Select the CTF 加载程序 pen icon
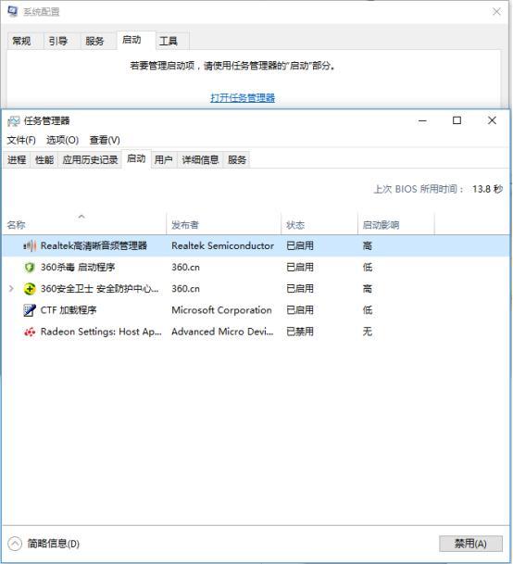 (x=30, y=310)
